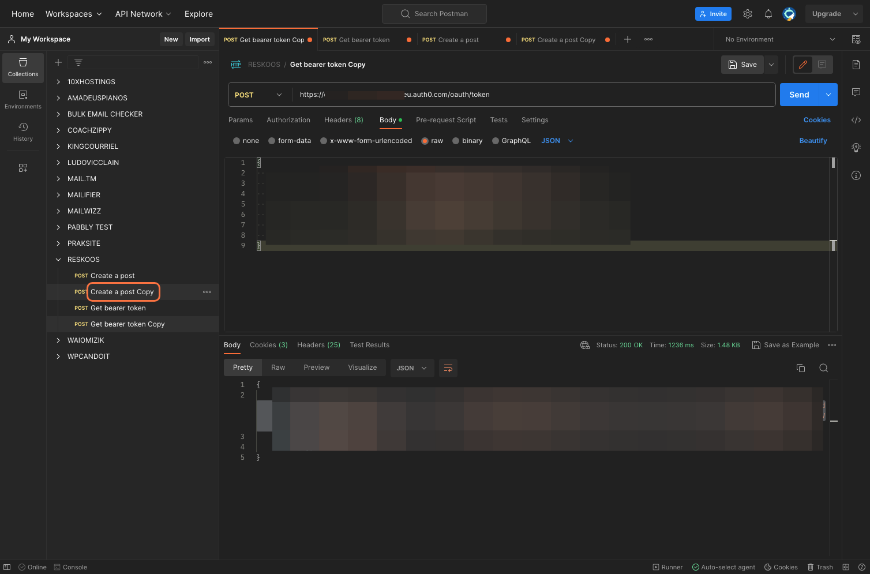Send the request
This screenshot has height=574, width=870.
(800, 95)
